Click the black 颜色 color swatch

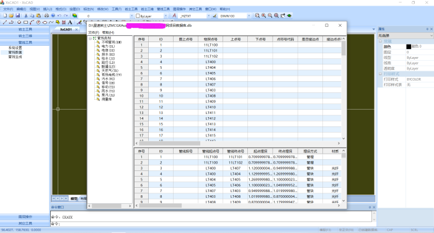click(x=409, y=46)
